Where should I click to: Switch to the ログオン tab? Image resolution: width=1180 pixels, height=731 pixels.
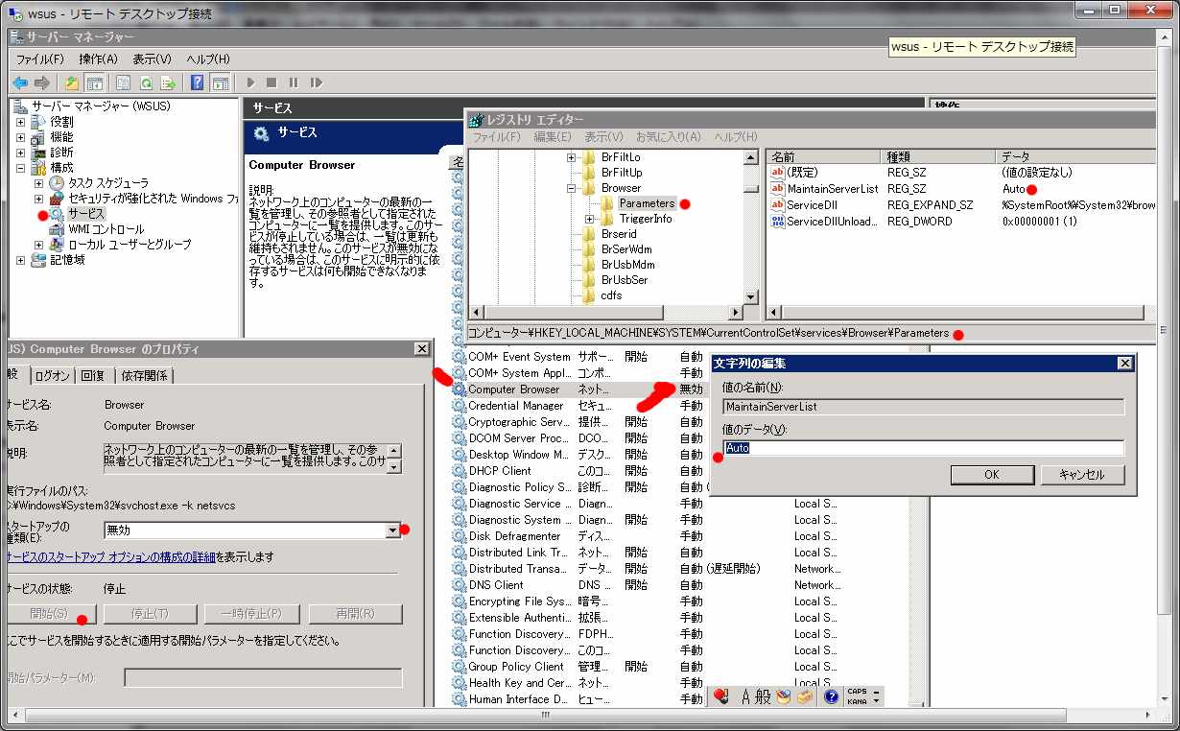[x=53, y=375]
